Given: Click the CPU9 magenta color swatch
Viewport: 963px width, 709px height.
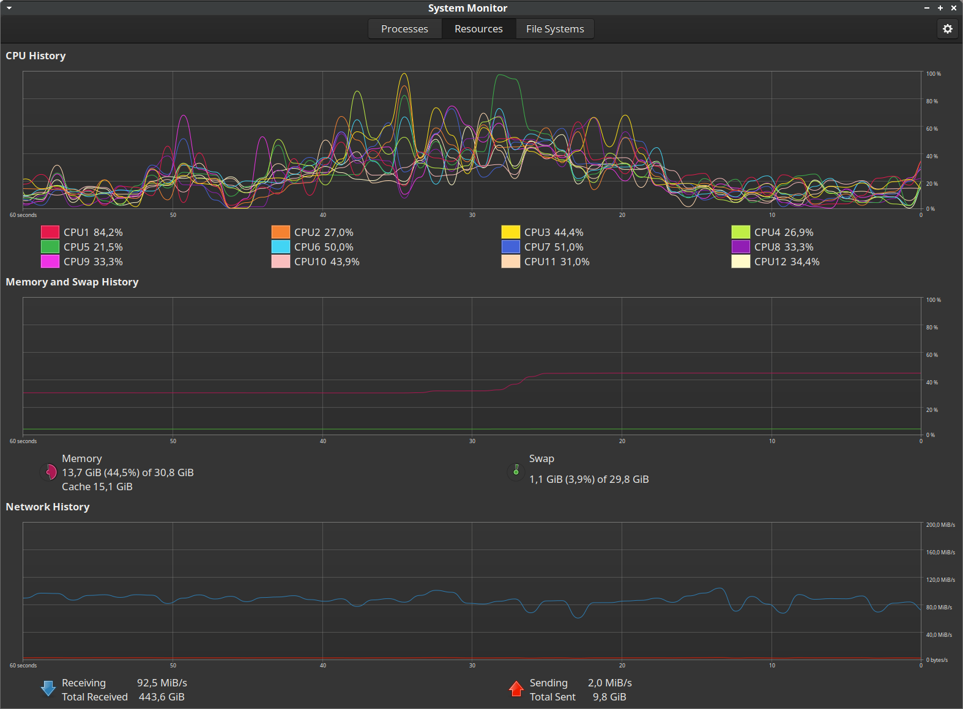Looking at the screenshot, I should point(50,262).
